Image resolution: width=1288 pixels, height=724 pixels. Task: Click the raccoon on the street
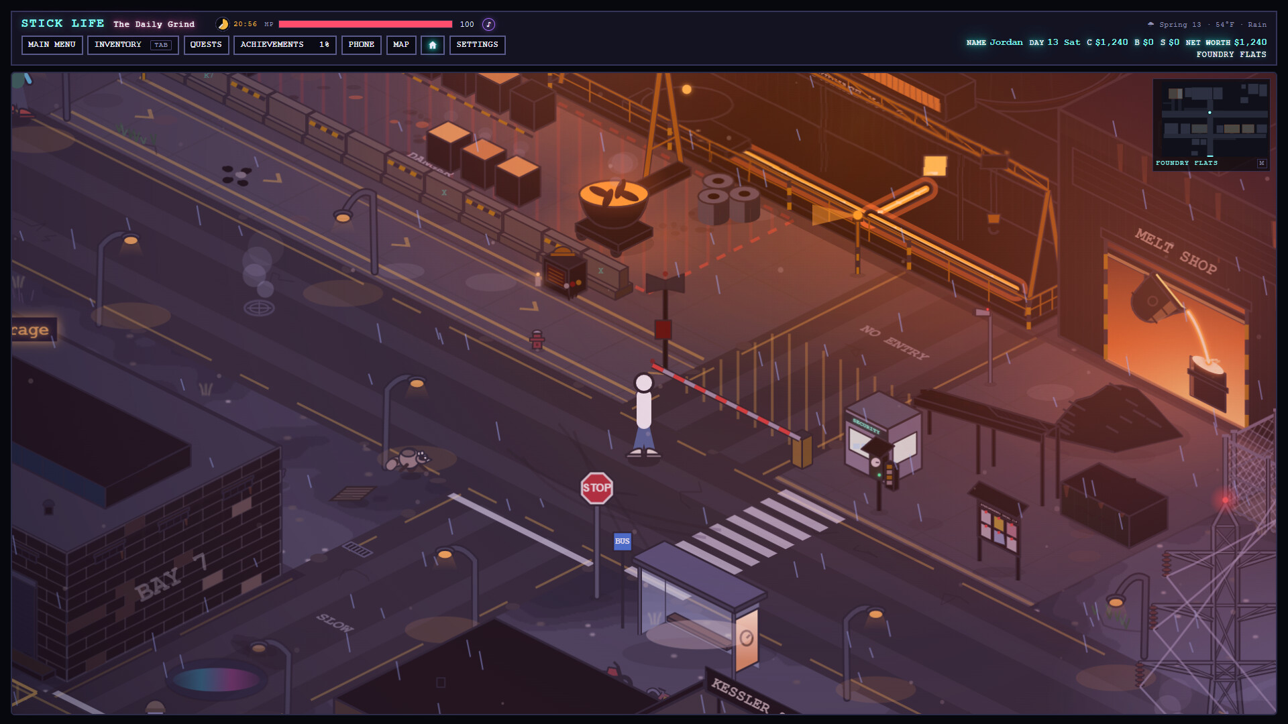pos(407,459)
